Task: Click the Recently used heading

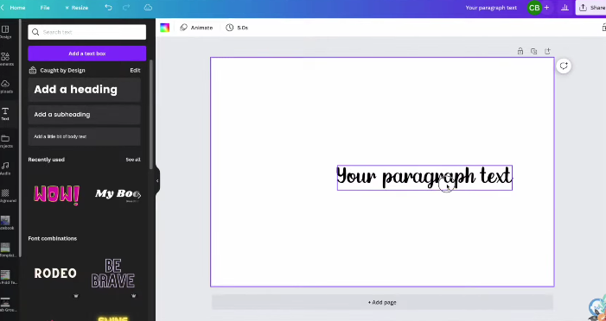Action: pyautogui.click(x=47, y=160)
